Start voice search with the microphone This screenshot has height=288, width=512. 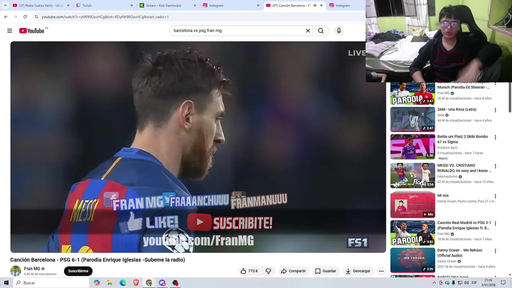coord(339,31)
